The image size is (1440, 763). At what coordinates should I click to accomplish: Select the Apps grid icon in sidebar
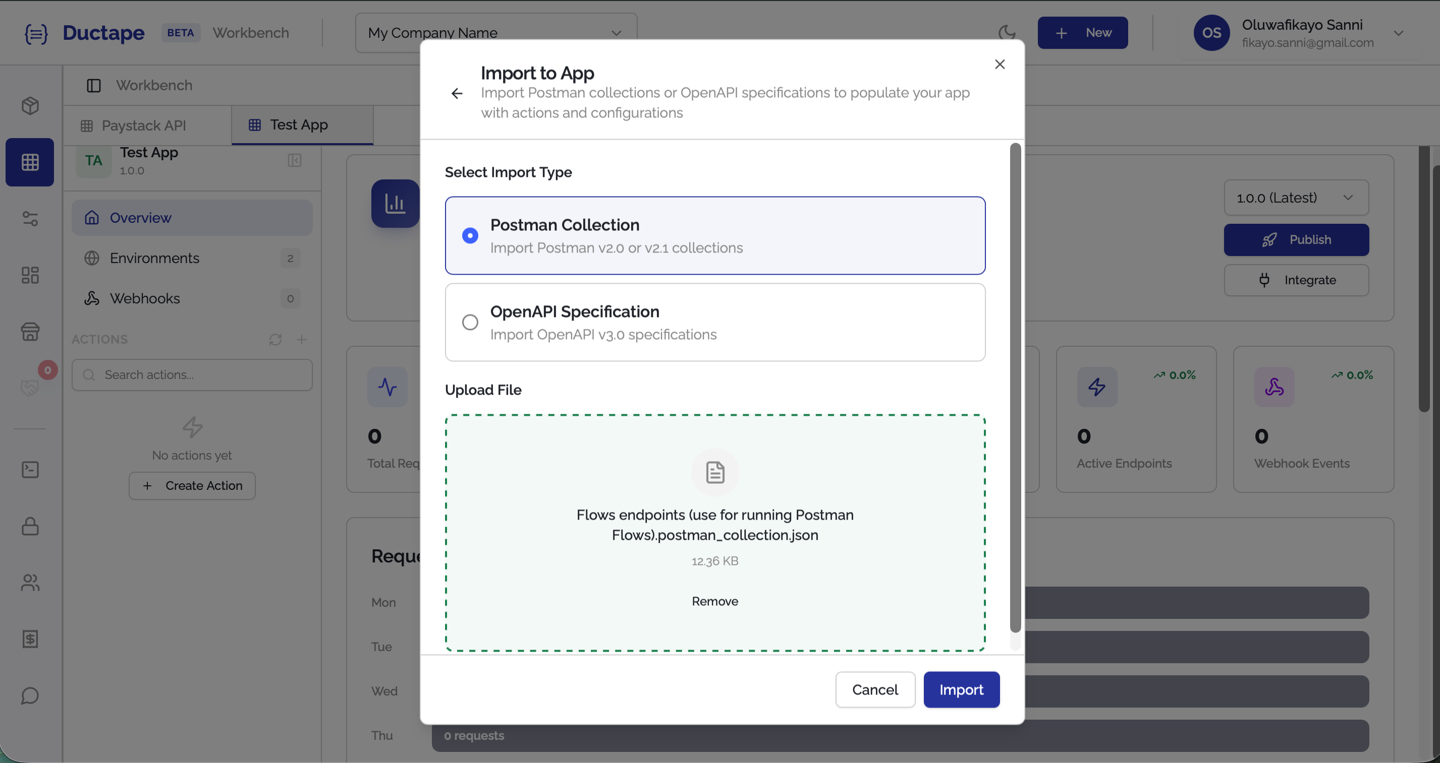coord(29,162)
